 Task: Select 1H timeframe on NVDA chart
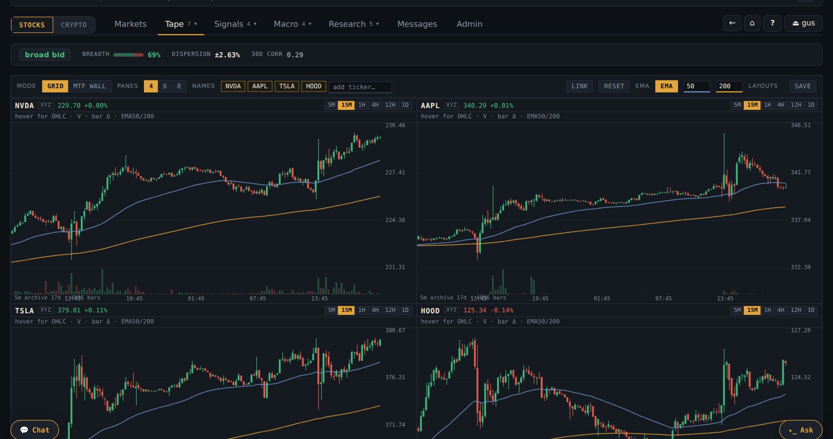[x=362, y=105]
